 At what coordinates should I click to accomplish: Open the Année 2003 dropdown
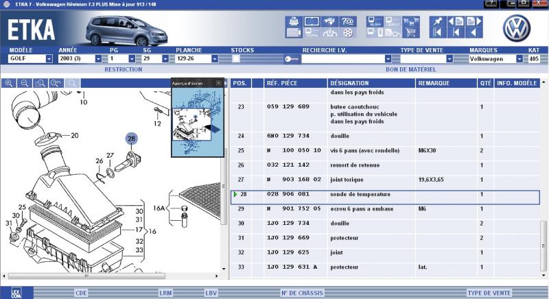point(98,59)
